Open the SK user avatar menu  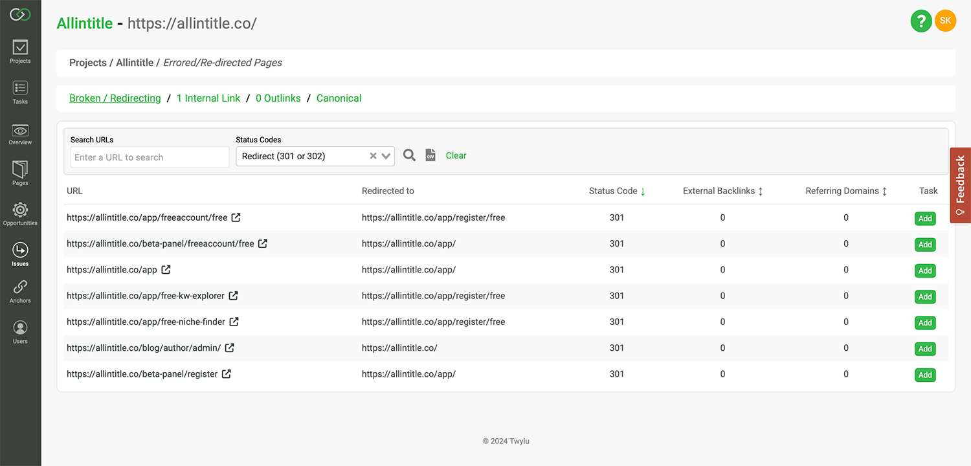click(945, 21)
